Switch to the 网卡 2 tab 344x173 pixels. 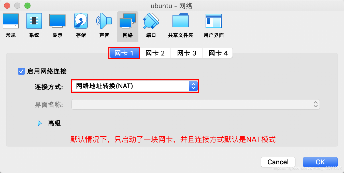[x=155, y=53]
